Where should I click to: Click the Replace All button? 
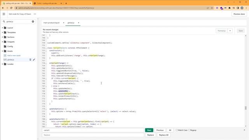[163, 135]
